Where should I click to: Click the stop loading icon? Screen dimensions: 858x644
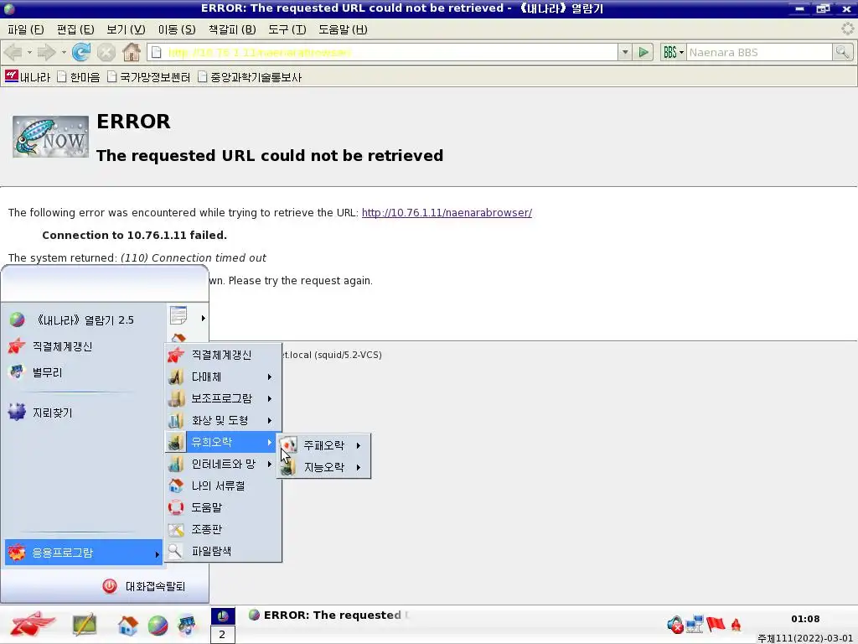click(106, 53)
